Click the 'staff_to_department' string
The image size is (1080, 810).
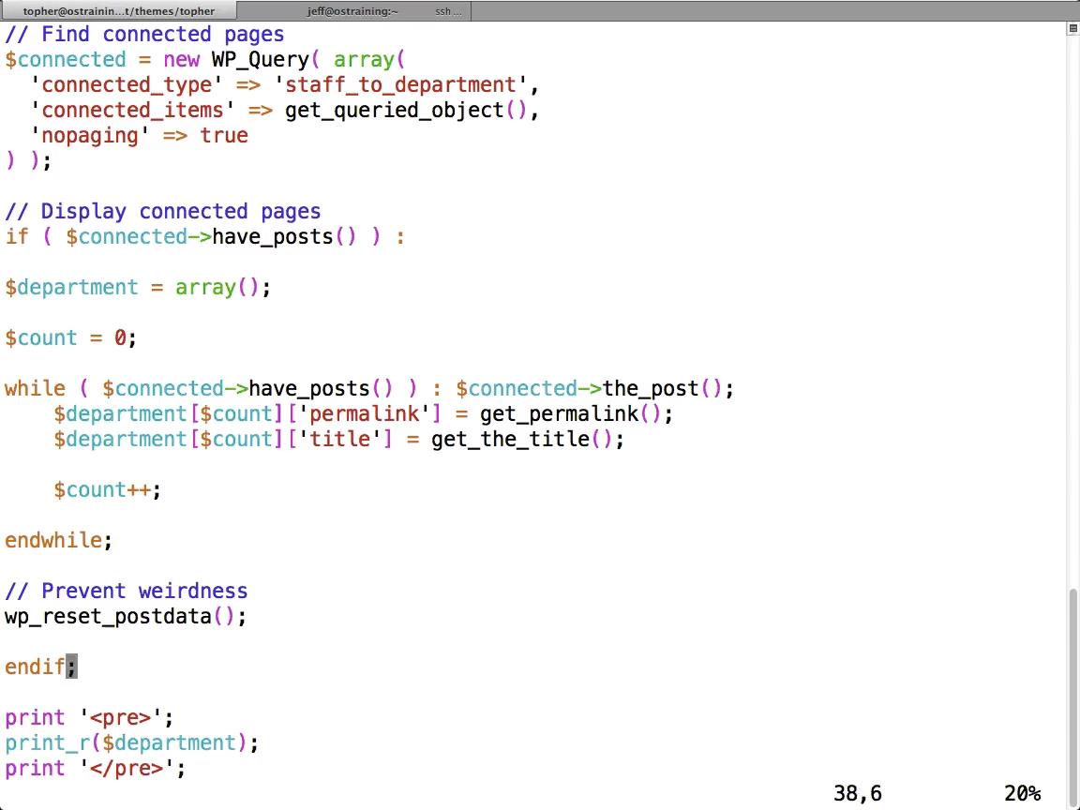click(400, 85)
